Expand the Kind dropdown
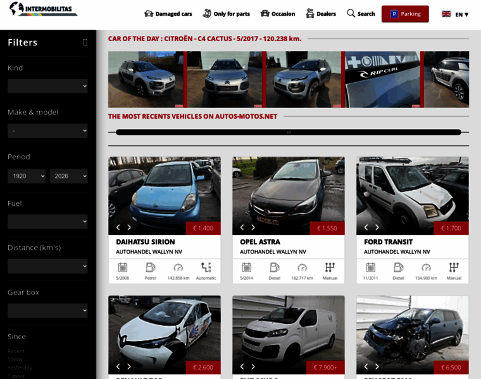 pos(47,86)
